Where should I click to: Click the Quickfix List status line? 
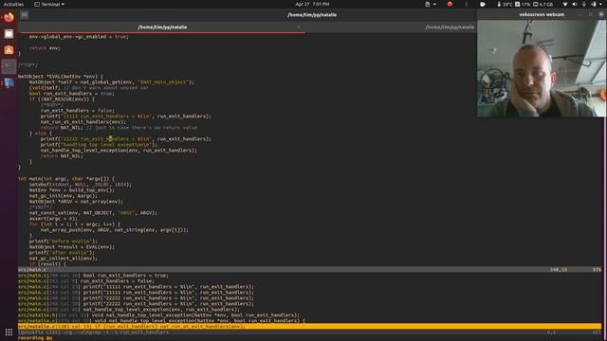[310, 332]
